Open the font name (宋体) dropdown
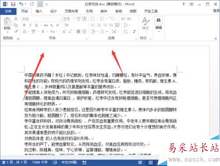The height and width of the screenshot is (166, 220). tap(60, 19)
